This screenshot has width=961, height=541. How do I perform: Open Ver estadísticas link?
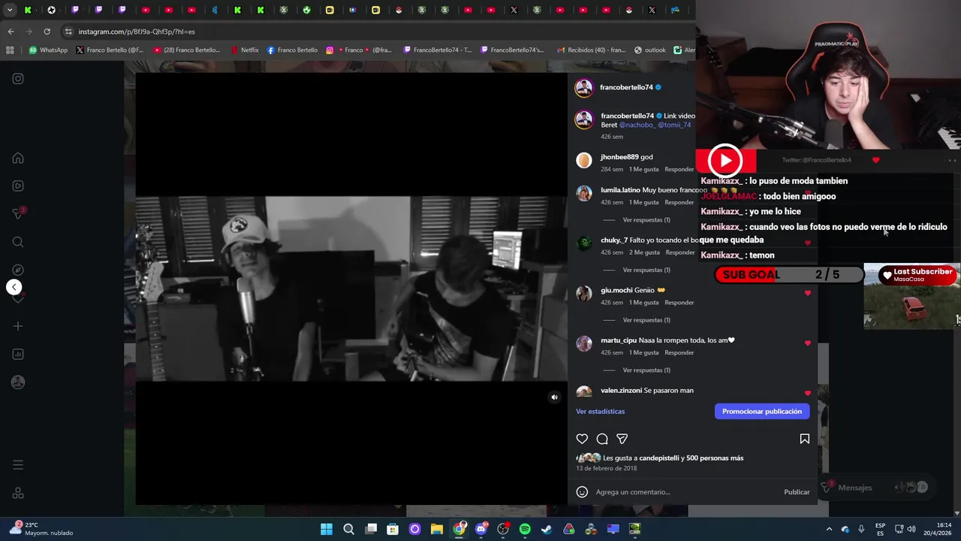coord(600,411)
